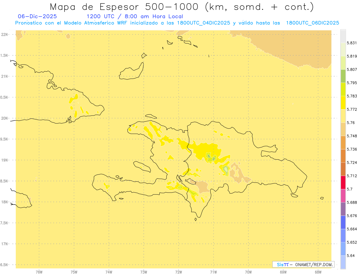Click the bright yellow swatch between 5.772 and 5.783
This screenshot has width=357, height=276.
[x=343, y=102]
